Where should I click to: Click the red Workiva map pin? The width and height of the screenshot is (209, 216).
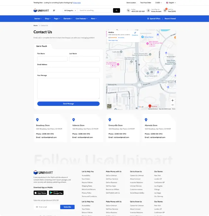pyautogui.click(x=150, y=106)
